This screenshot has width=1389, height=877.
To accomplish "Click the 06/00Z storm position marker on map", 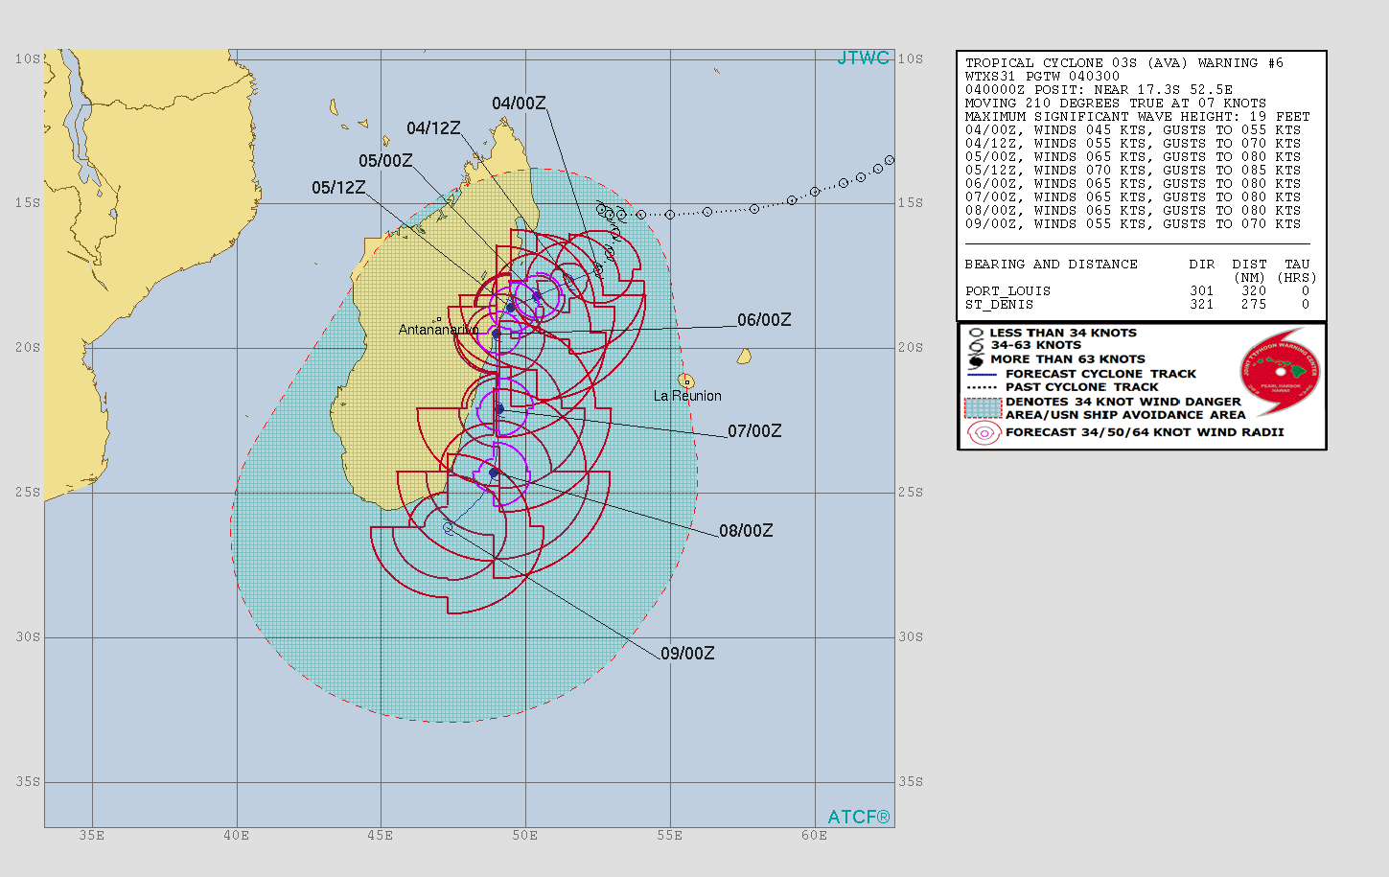I will (x=497, y=334).
